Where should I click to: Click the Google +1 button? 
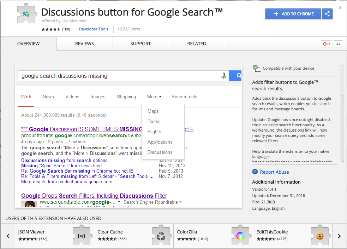click(326, 44)
